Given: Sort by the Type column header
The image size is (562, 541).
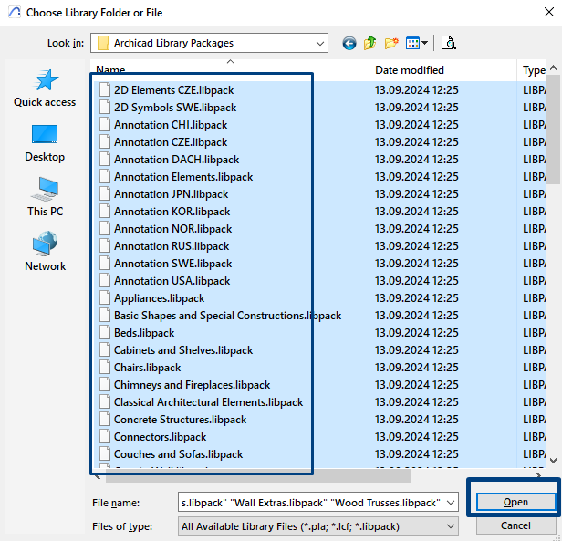Looking at the screenshot, I should [532, 70].
